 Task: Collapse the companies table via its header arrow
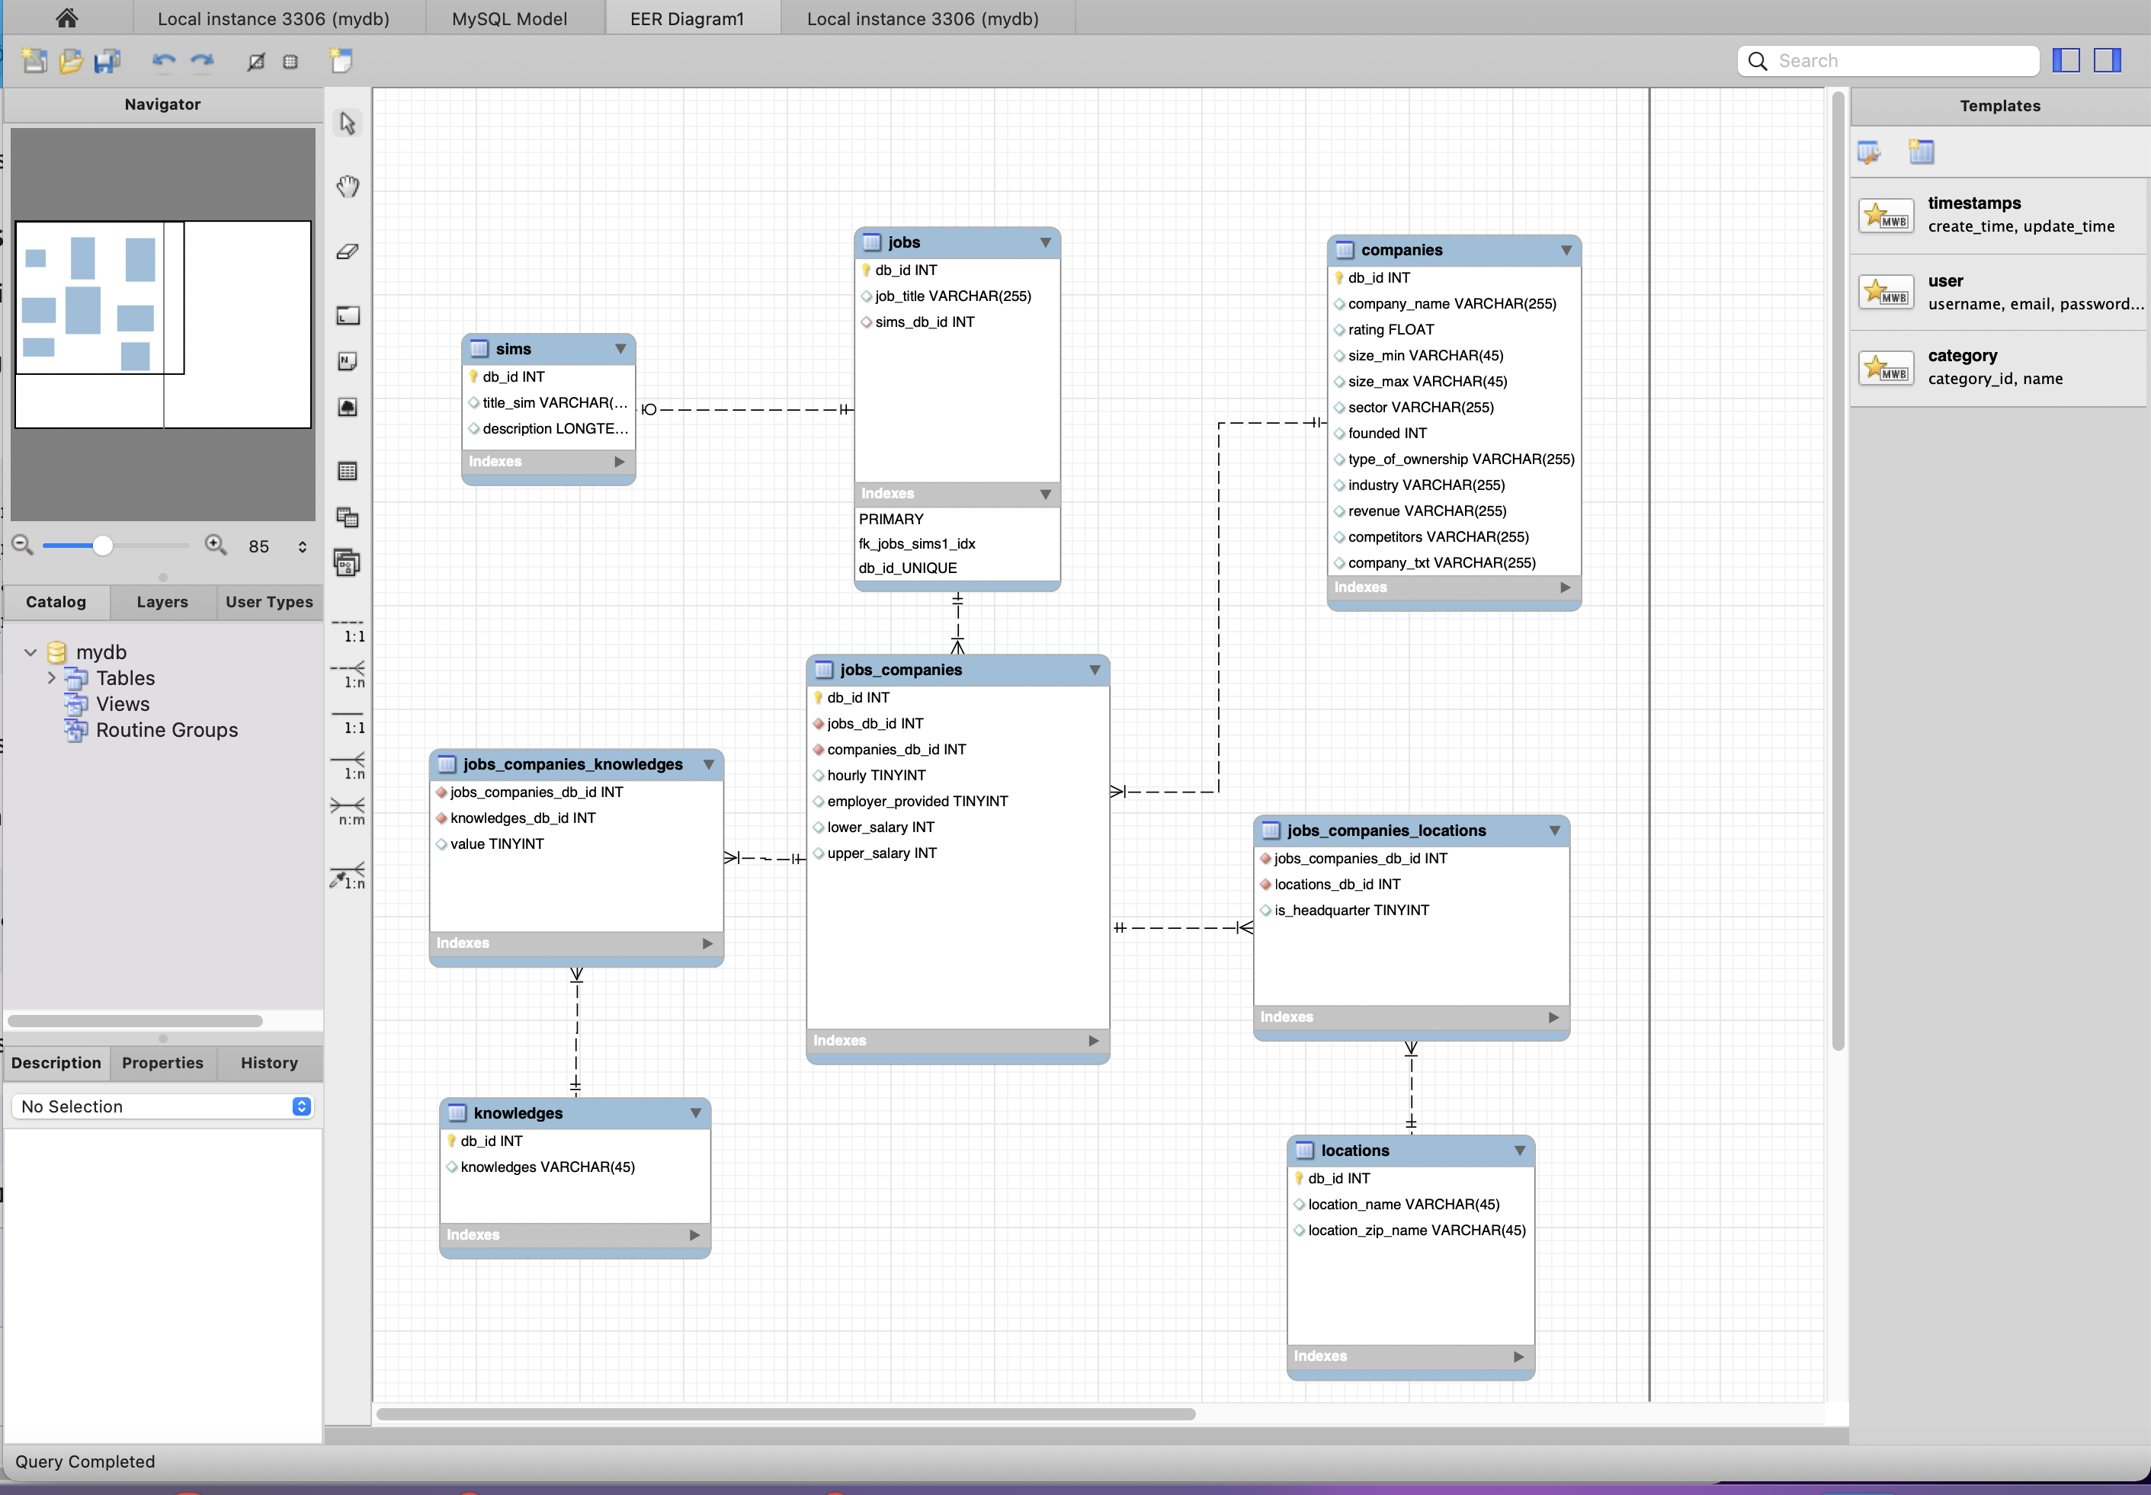[1566, 249]
